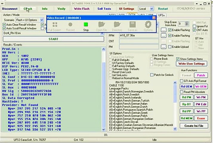Click language list scroll up arrow

[x=175, y=83]
